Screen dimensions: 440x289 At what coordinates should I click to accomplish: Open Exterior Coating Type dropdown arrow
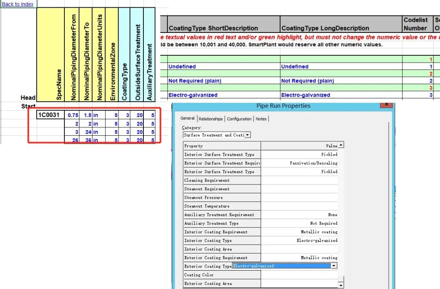[334, 266]
